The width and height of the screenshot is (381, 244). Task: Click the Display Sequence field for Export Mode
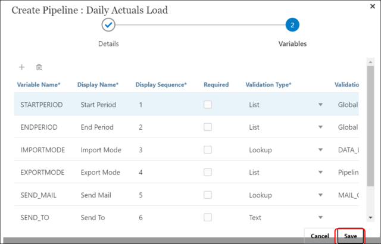[161, 173]
